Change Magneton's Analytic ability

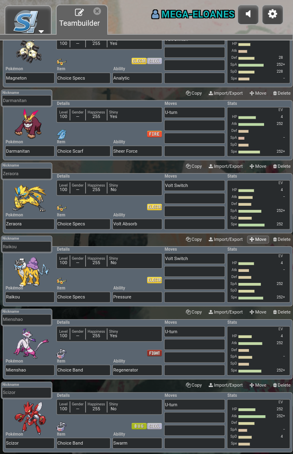[x=137, y=78]
